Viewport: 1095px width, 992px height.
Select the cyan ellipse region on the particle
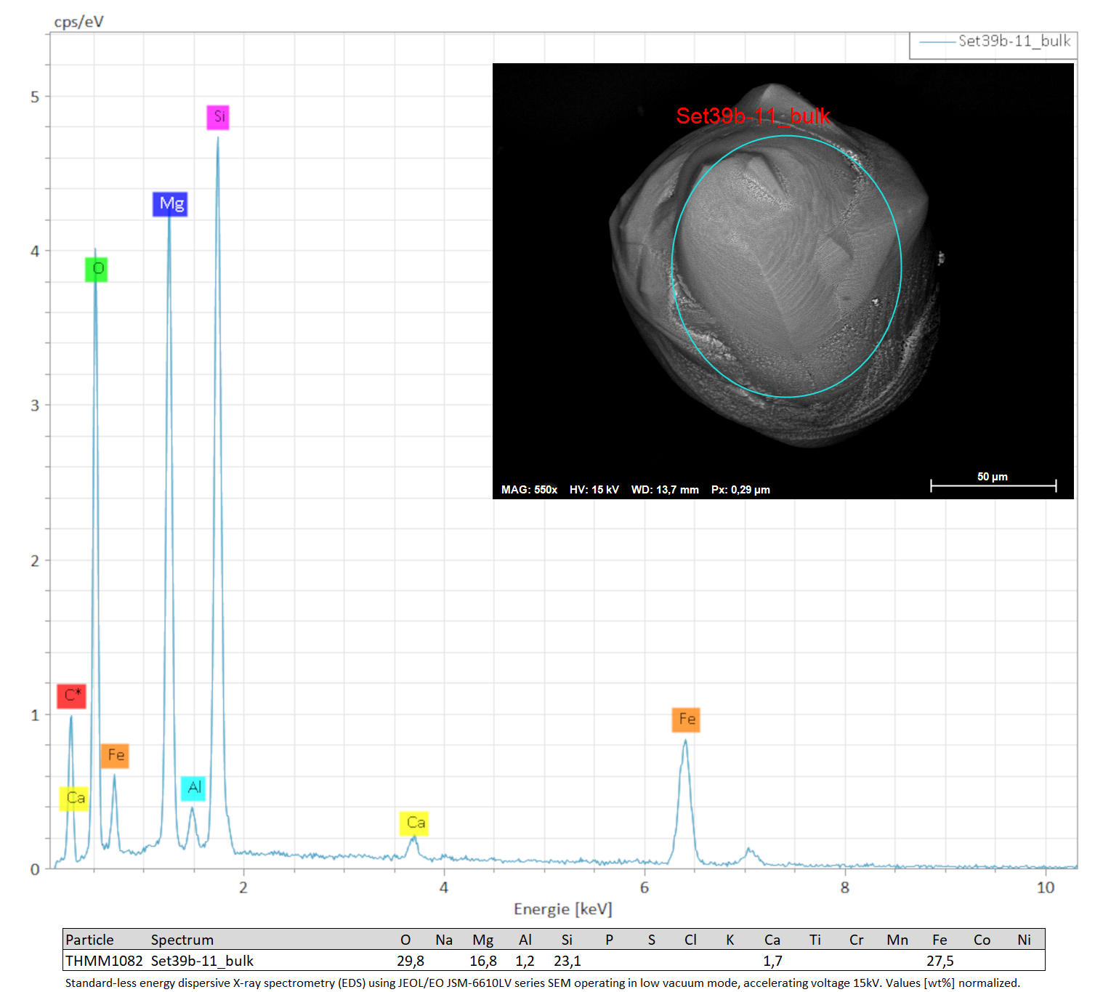pyautogui.click(x=787, y=266)
